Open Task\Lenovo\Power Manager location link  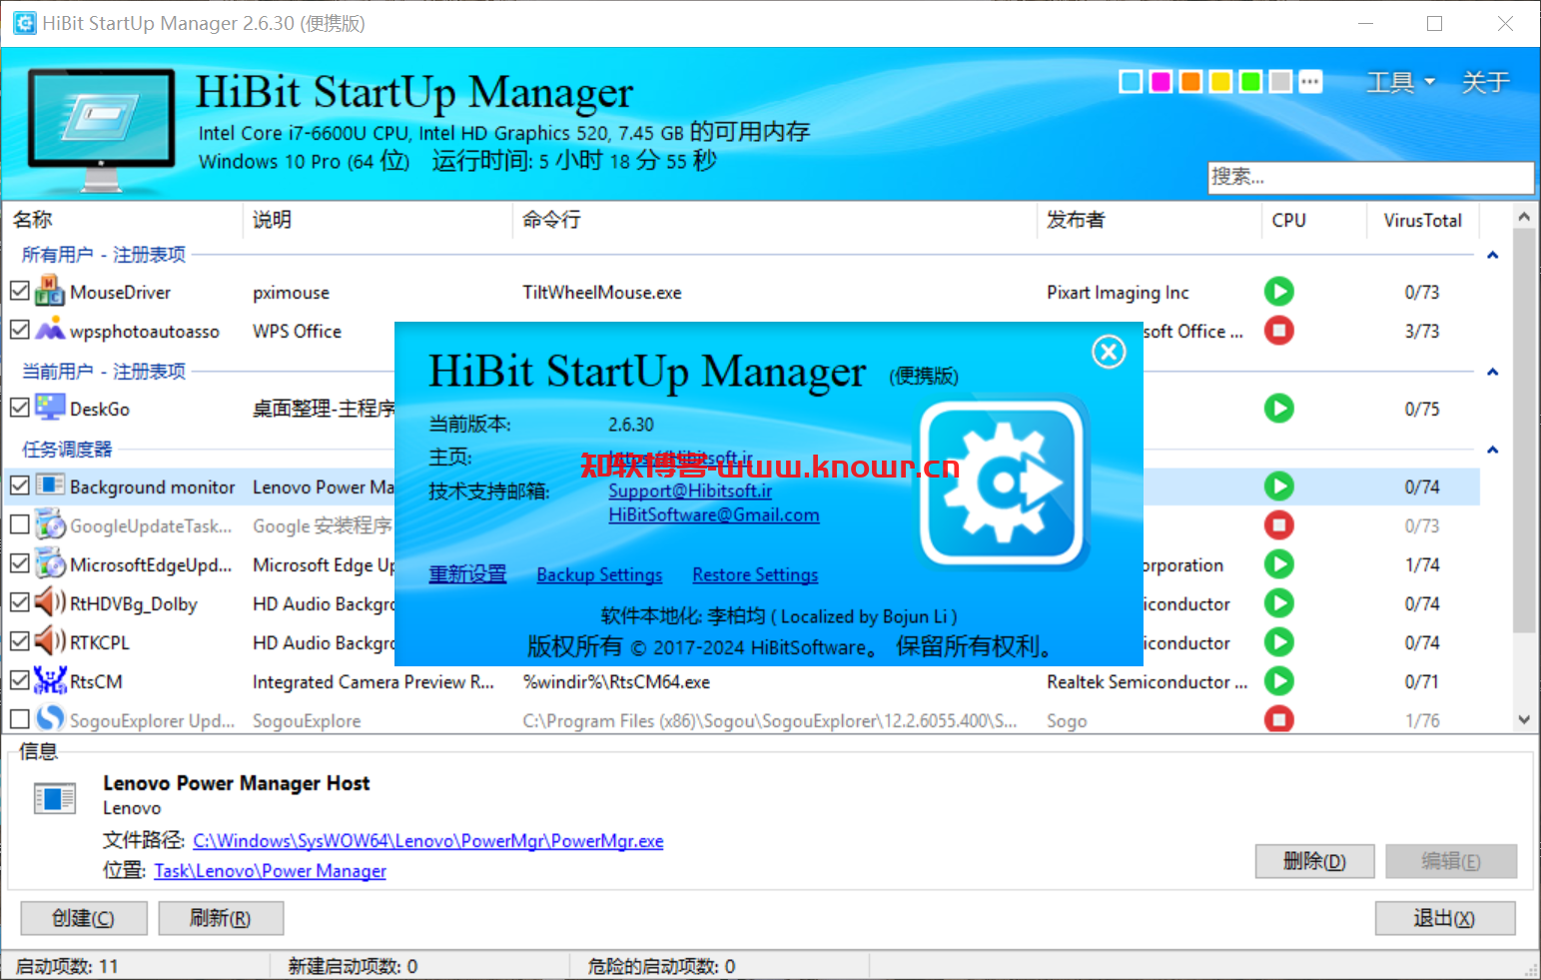[270, 871]
